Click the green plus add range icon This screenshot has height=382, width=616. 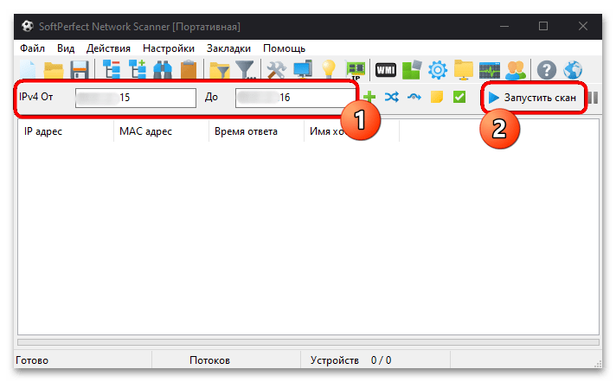click(x=369, y=97)
